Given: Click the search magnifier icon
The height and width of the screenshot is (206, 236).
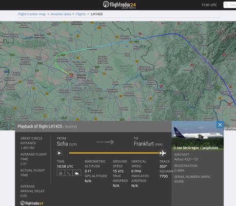Looking at the screenshot, I should coord(227,5).
